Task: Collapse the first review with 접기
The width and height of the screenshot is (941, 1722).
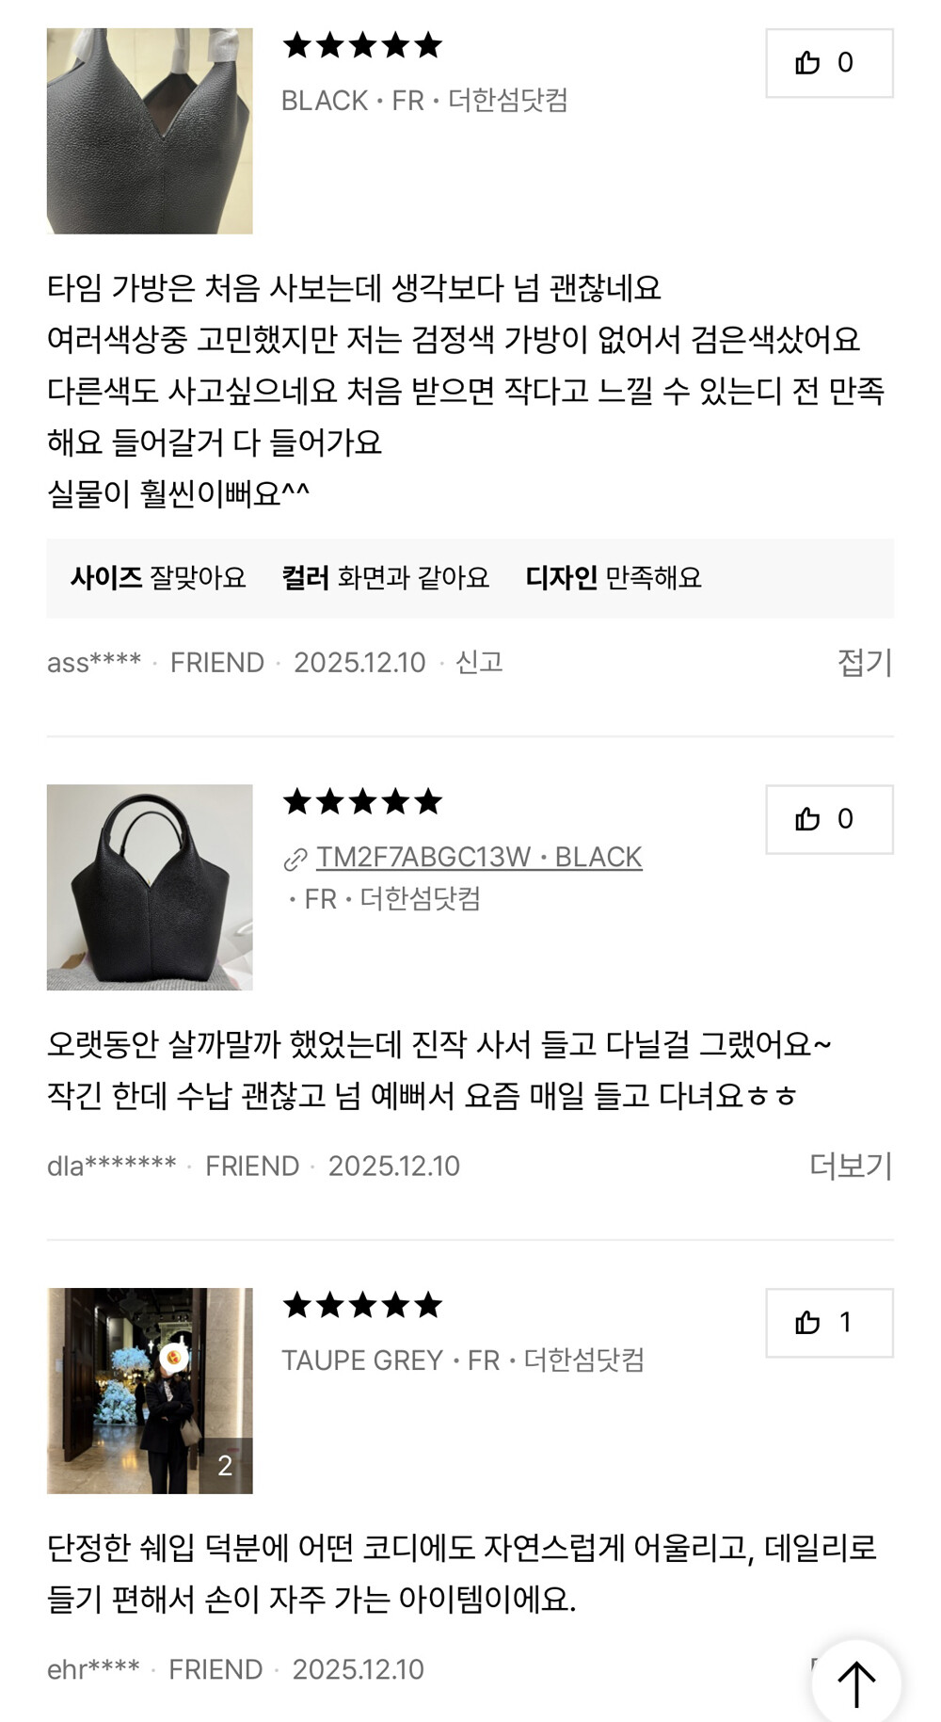Action: click(865, 662)
